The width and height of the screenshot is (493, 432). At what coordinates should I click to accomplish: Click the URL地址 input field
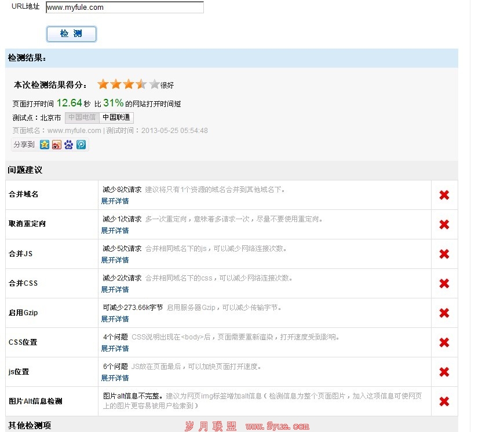125,8
